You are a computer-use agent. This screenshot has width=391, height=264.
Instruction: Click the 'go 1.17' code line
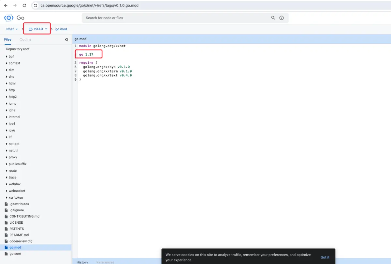click(x=86, y=54)
